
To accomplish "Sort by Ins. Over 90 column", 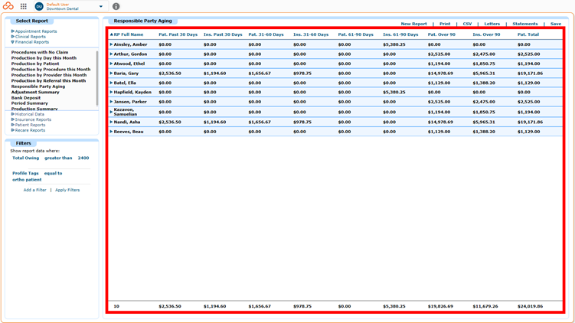I will pyautogui.click(x=486, y=34).
